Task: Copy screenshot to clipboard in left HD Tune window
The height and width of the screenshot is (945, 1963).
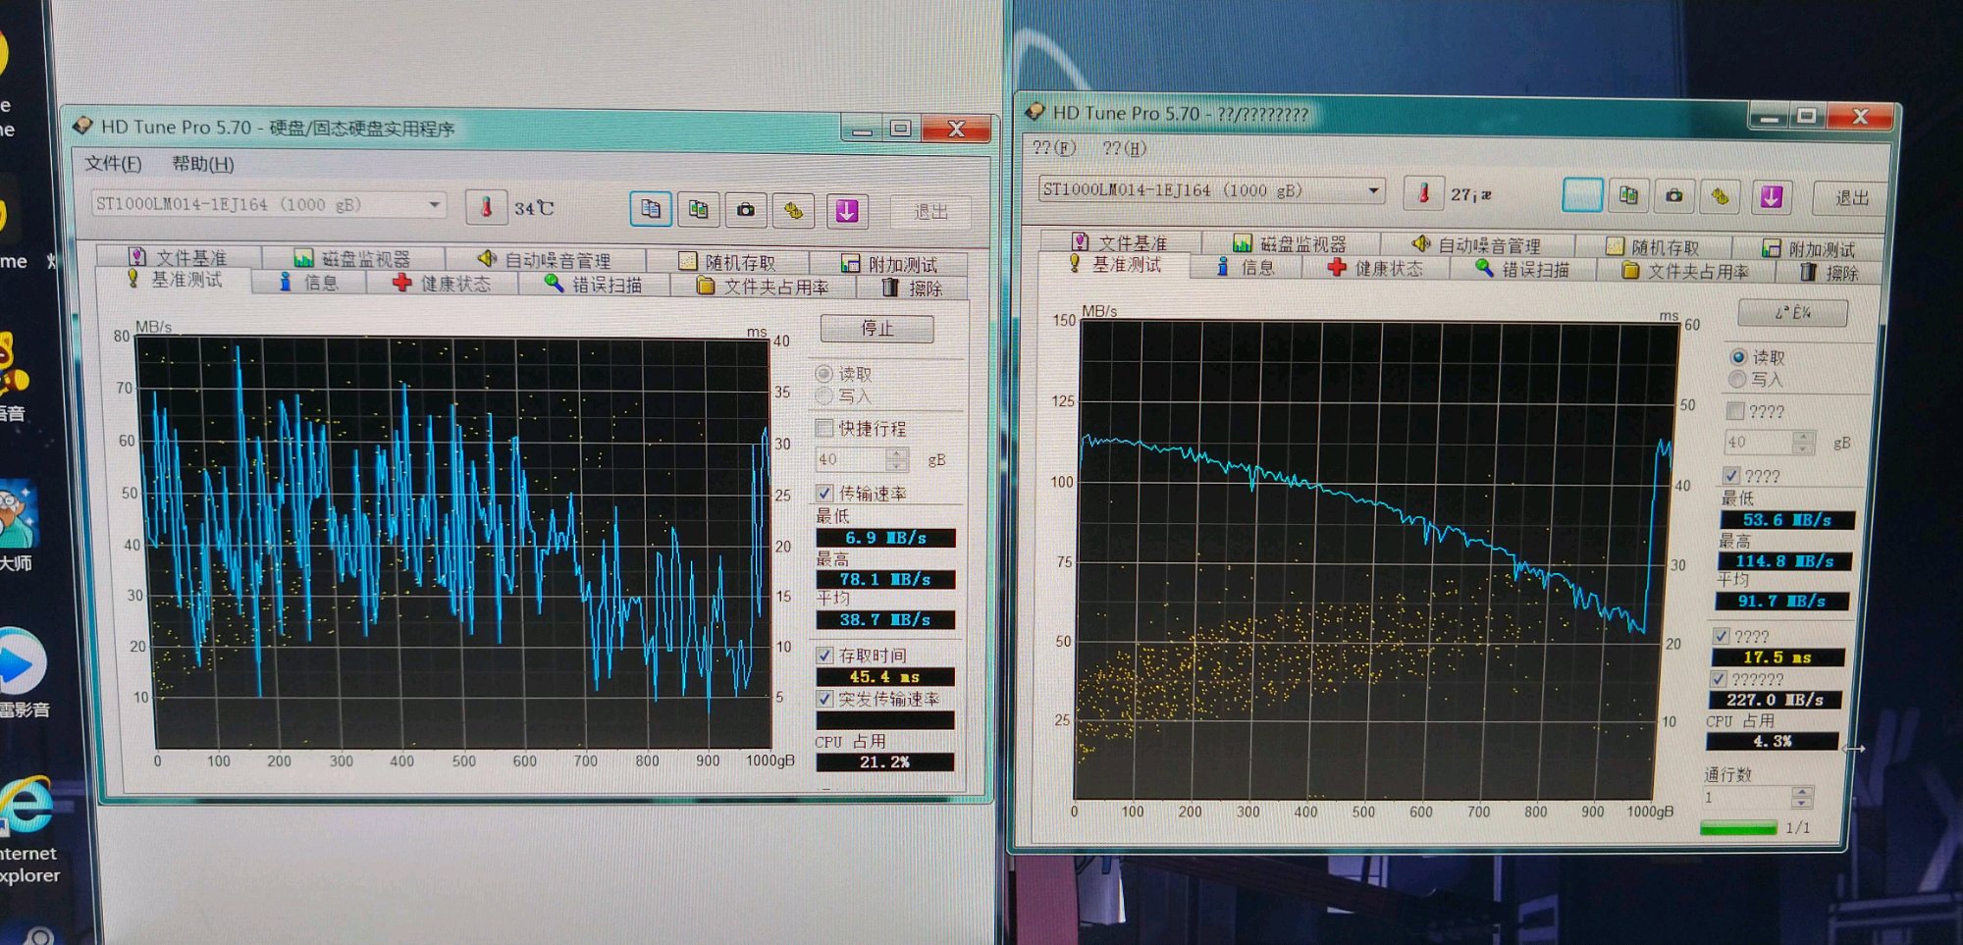Action: 698,209
